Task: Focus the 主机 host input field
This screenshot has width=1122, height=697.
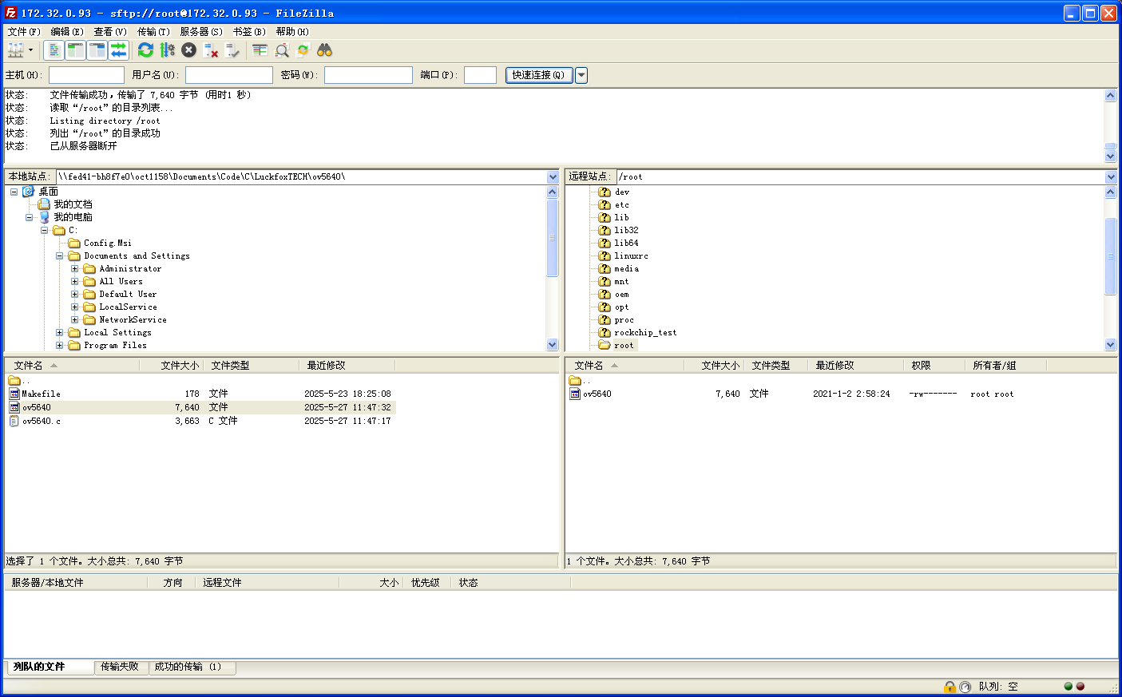Action: pos(86,75)
